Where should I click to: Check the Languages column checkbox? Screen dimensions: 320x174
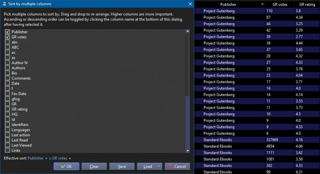click(7, 129)
